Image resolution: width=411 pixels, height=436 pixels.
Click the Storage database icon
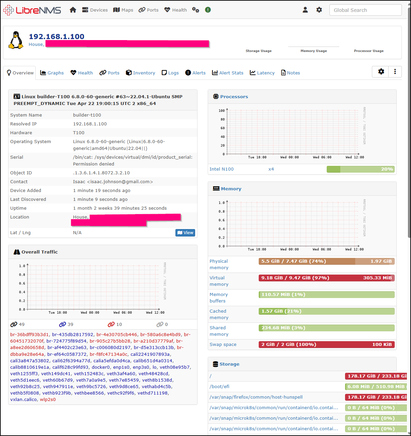pos(216,364)
